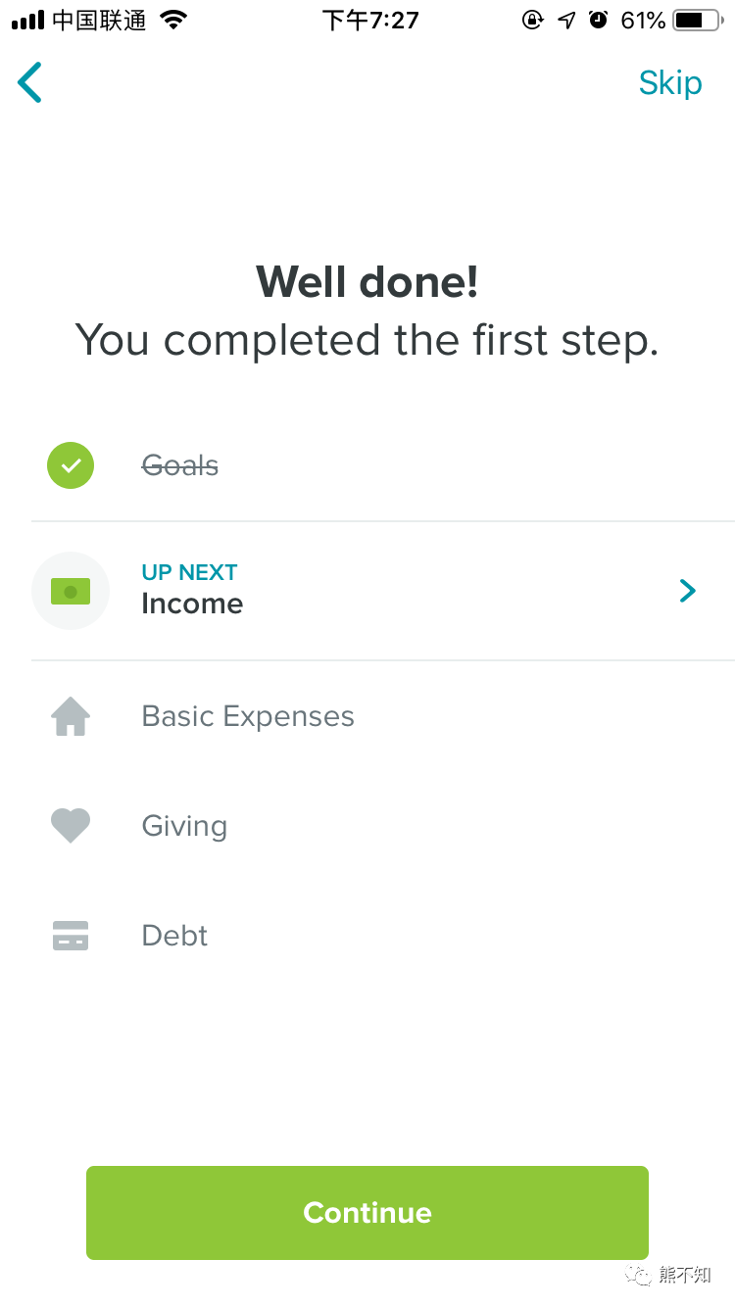This screenshot has height=1307, width=735.
Task: Tap the green money Income icon
Action: click(71, 591)
